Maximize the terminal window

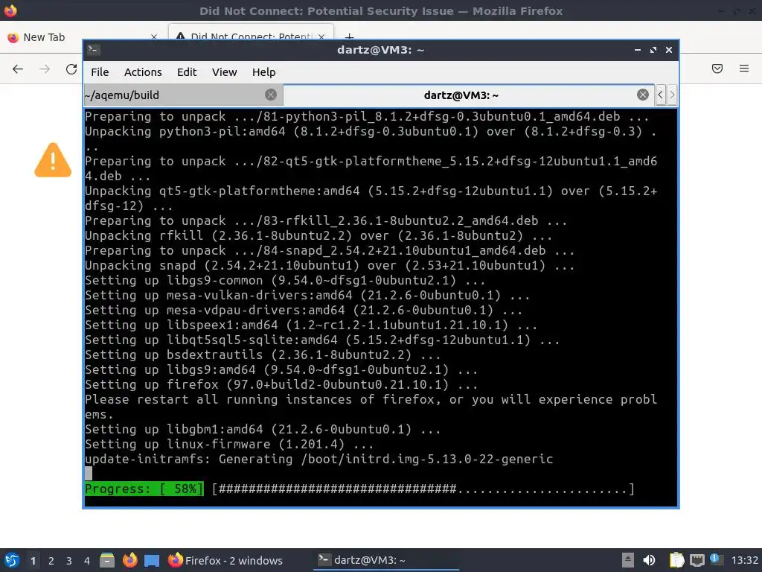pyautogui.click(x=653, y=50)
